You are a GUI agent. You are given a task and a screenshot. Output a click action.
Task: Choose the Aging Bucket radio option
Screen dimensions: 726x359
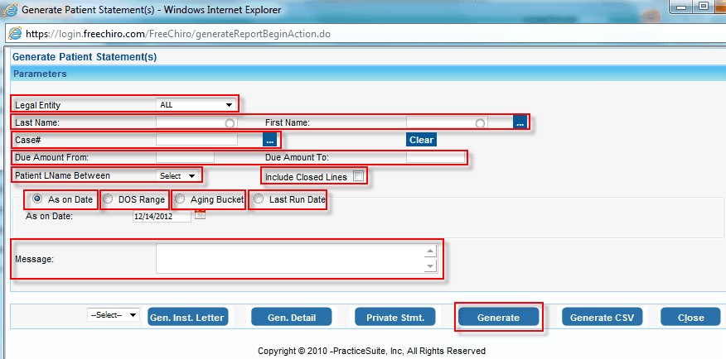[180, 199]
